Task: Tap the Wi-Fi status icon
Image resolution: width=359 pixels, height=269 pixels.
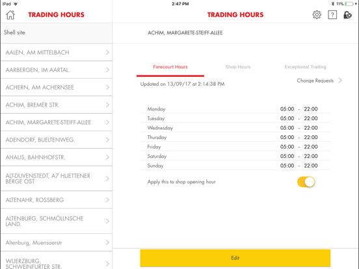Action: [16, 4]
